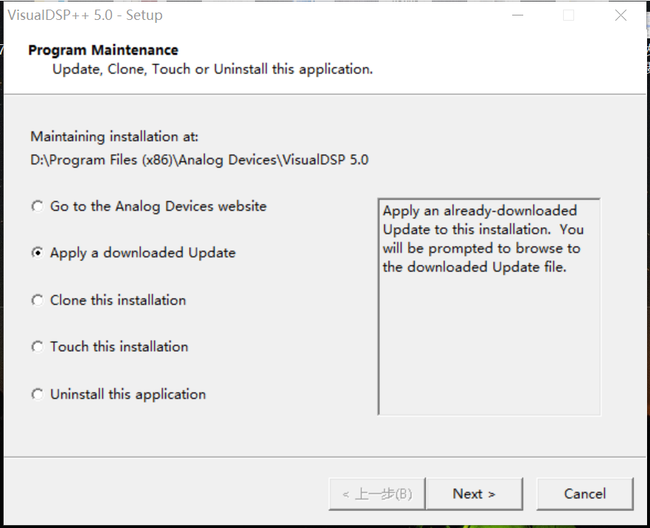Close the setup window
Image resolution: width=650 pixels, height=528 pixels.
[x=621, y=15]
